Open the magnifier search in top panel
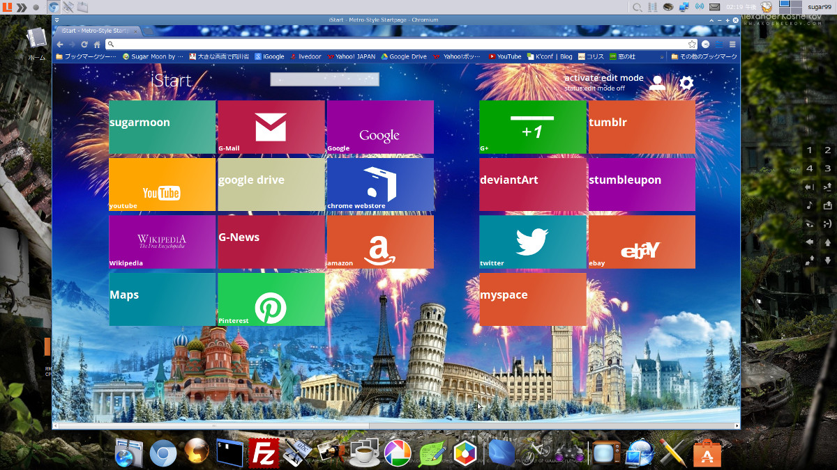 tap(637, 7)
